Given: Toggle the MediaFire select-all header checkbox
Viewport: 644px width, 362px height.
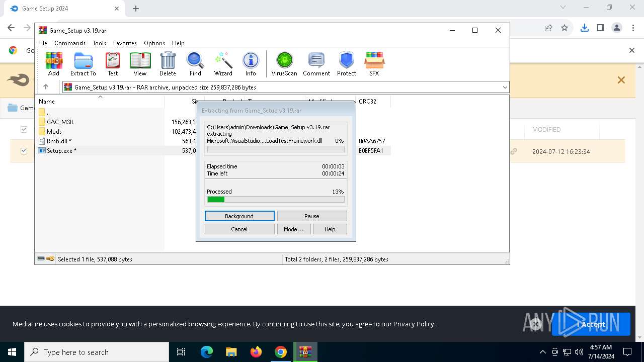Looking at the screenshot, I should [24, 129].
